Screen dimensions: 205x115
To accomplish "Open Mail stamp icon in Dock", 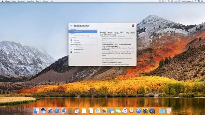I will (x=63, y=111).
